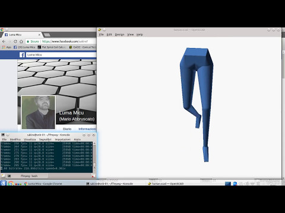285x213 pixels.
Task: Open the Informazioni profile tab
Action: [x=87, y=129]
